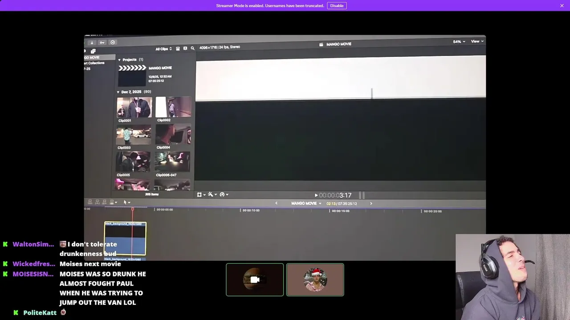Click 4096×1716 format info text
This screenshot has height=320, width=570.
[220, 47]
